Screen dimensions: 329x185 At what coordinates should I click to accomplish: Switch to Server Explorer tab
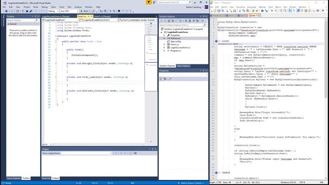(x=14, y=178)
